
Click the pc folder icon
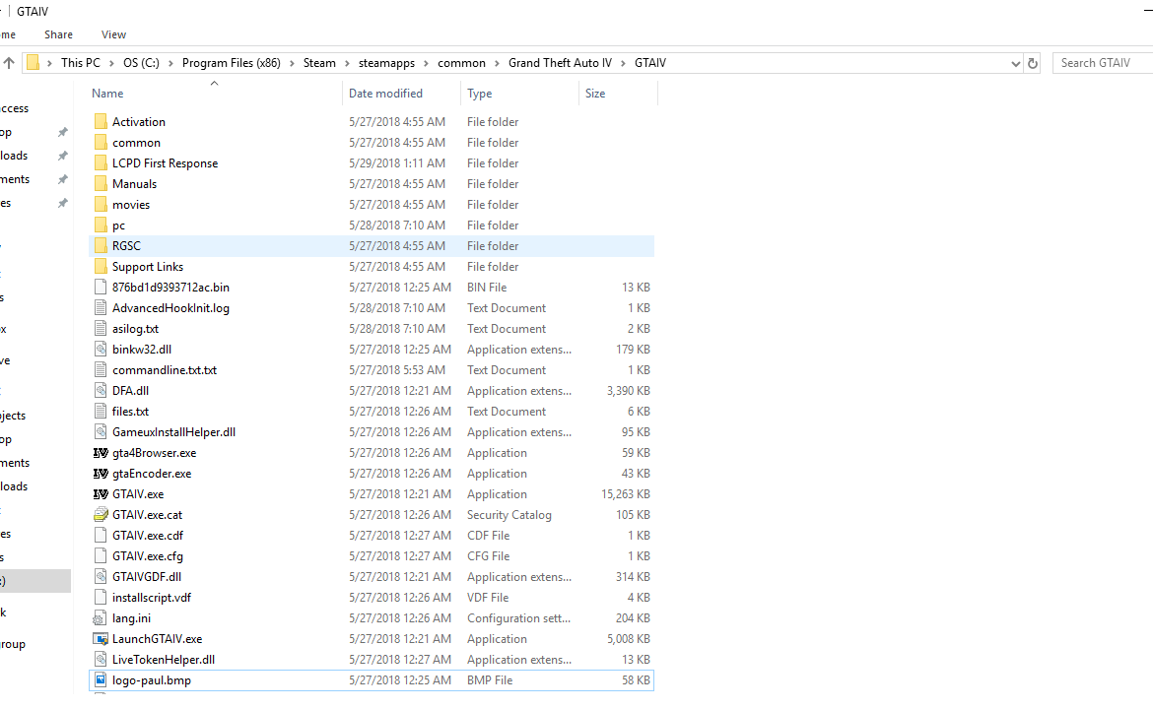pos(101,225)
